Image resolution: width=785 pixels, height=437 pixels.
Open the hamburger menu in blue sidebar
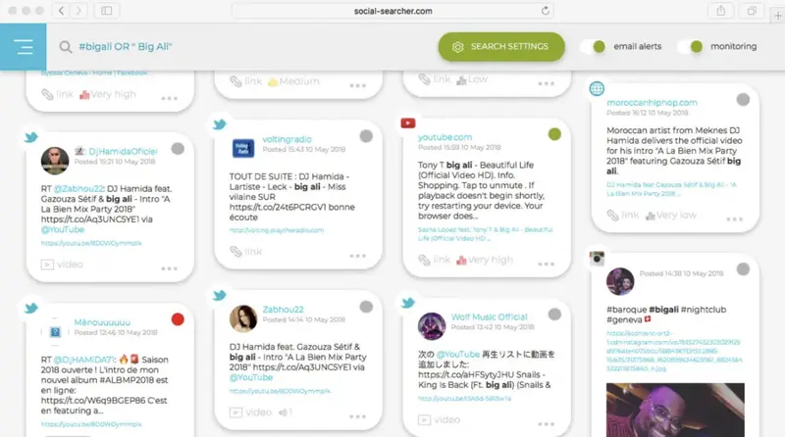[24, 47]
